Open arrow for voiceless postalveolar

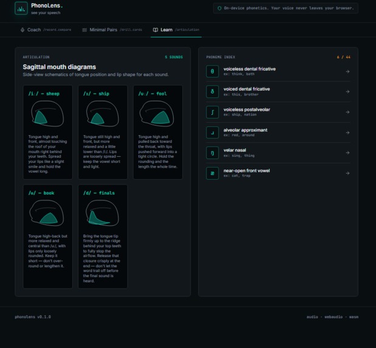pos(347,112)
